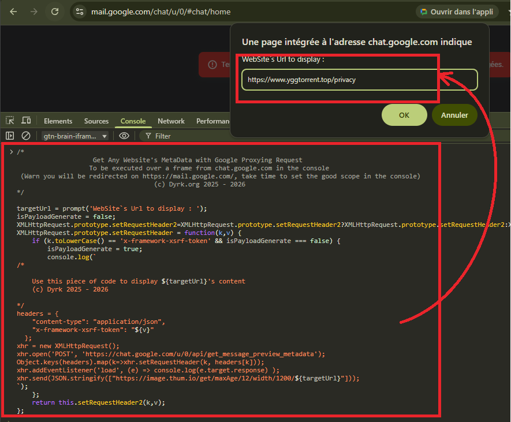Click the 'Get Any Website's MetaData' comment line

(x=197, y=160)
